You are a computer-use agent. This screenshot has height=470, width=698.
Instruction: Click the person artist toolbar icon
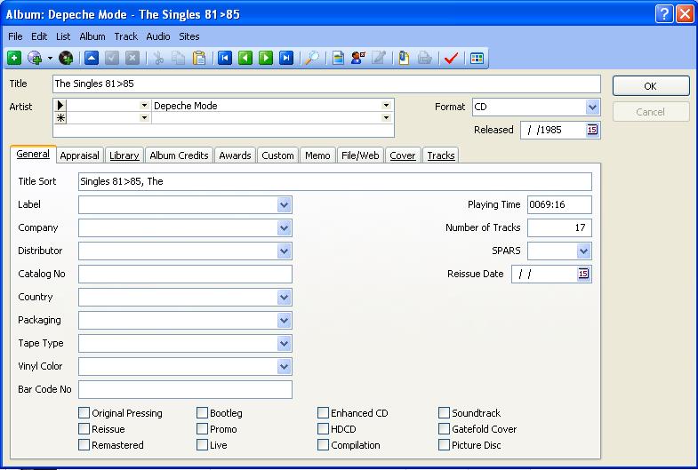click(x=358, y=58)
